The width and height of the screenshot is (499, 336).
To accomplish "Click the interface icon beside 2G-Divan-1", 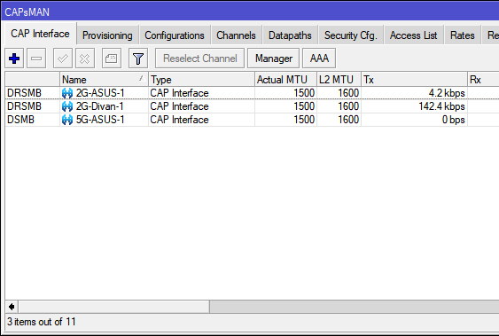I will 67,106.
